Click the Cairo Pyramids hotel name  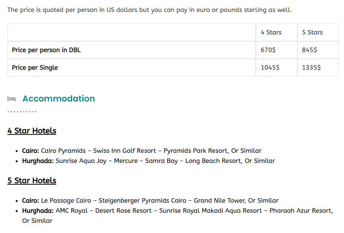click(63, 151)
